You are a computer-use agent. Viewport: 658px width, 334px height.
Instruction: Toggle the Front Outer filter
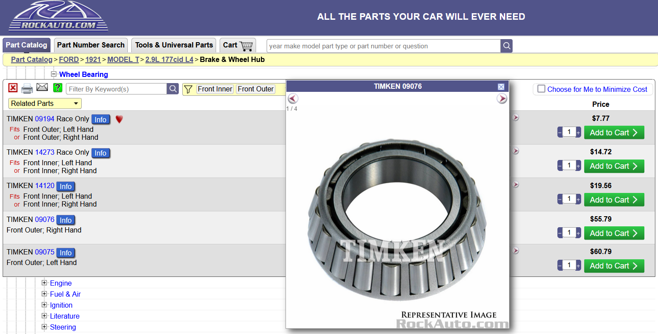tap(256, 89)
